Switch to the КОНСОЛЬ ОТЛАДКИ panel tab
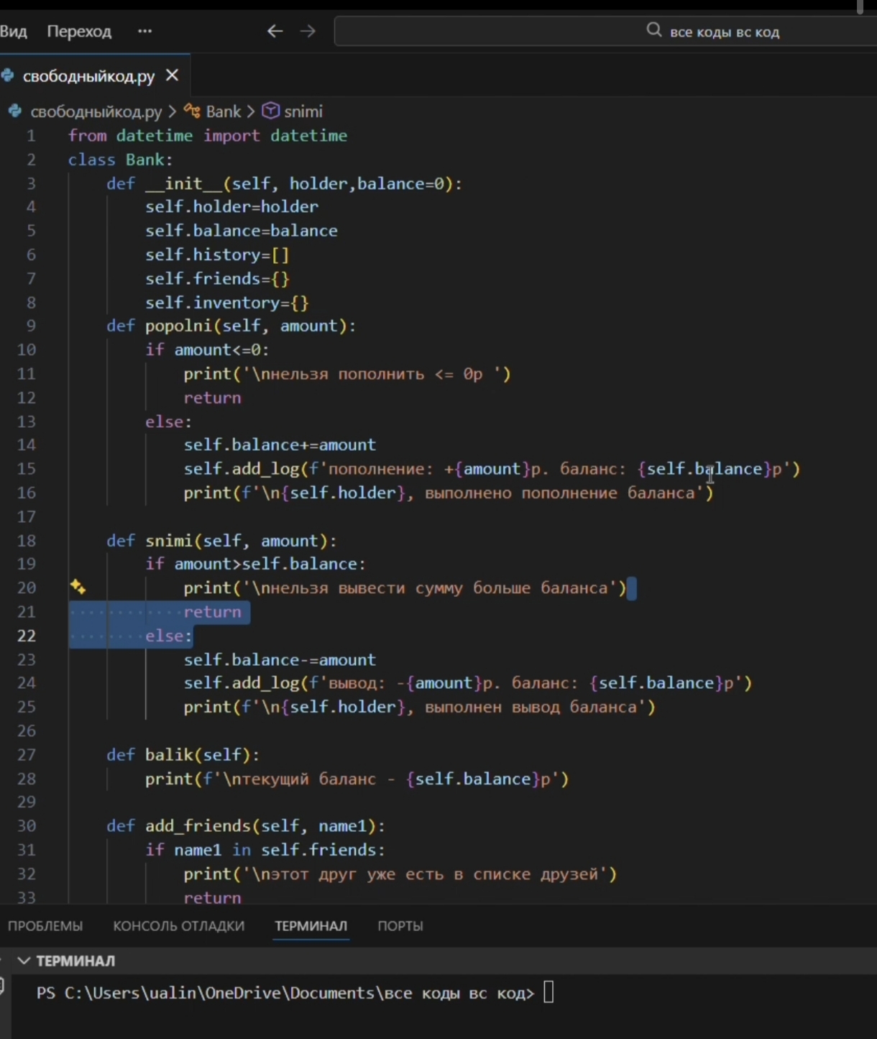 pos(178,926)
